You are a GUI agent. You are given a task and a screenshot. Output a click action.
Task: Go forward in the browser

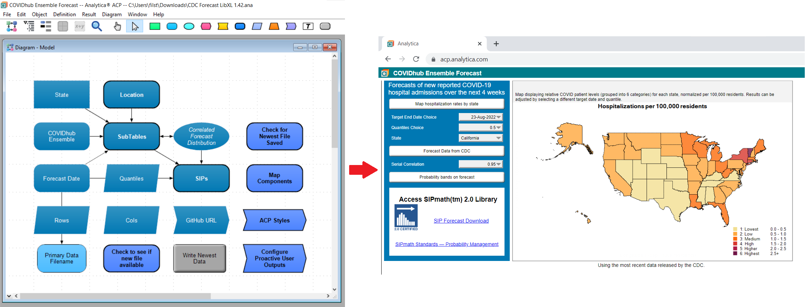point(402,59)
